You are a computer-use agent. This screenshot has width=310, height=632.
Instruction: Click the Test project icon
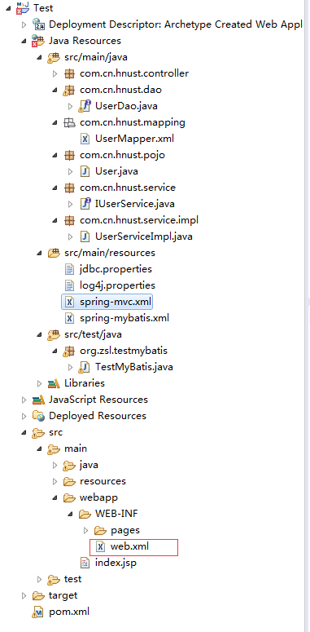(24, 7)
